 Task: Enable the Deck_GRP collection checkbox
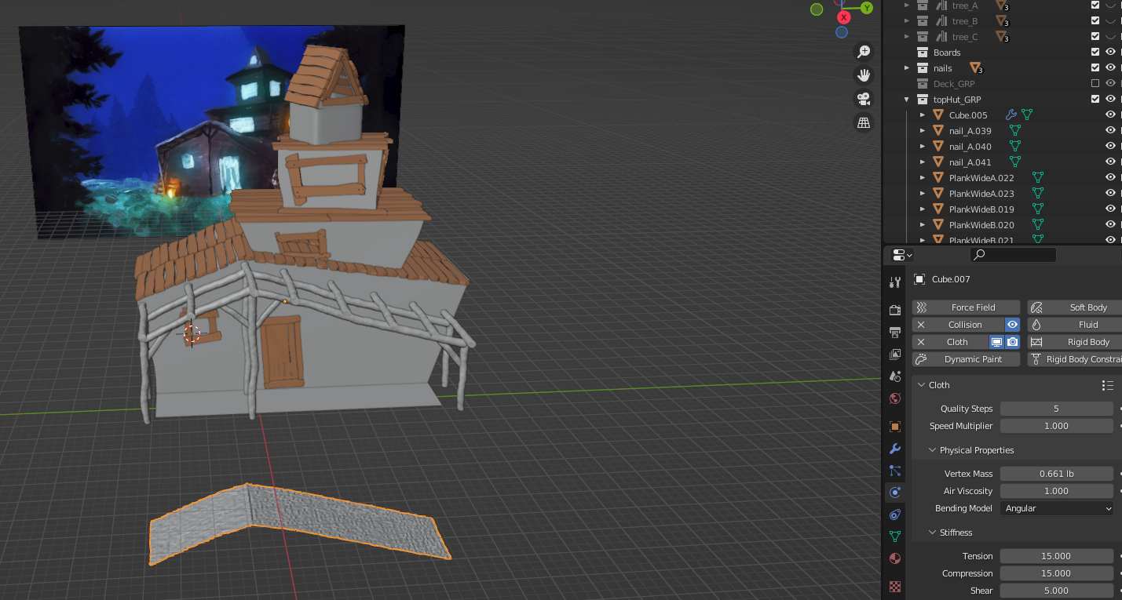1095,83
